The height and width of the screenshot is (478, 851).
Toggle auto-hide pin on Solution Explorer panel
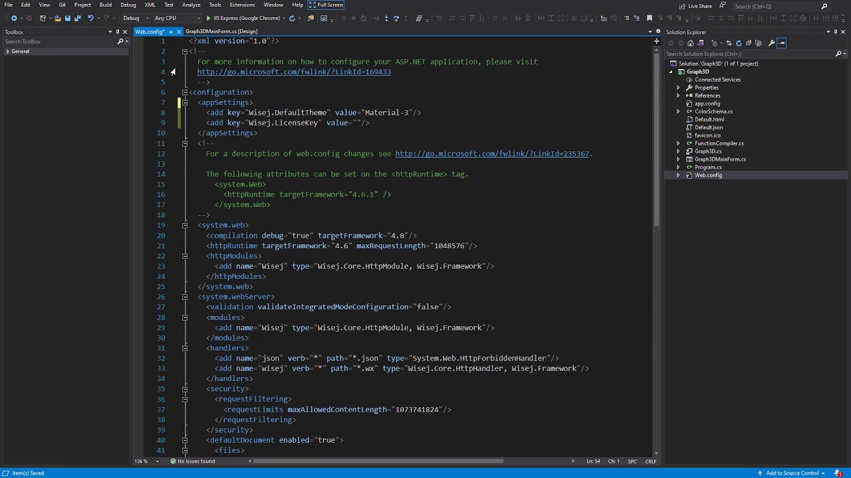pos(836,32)
